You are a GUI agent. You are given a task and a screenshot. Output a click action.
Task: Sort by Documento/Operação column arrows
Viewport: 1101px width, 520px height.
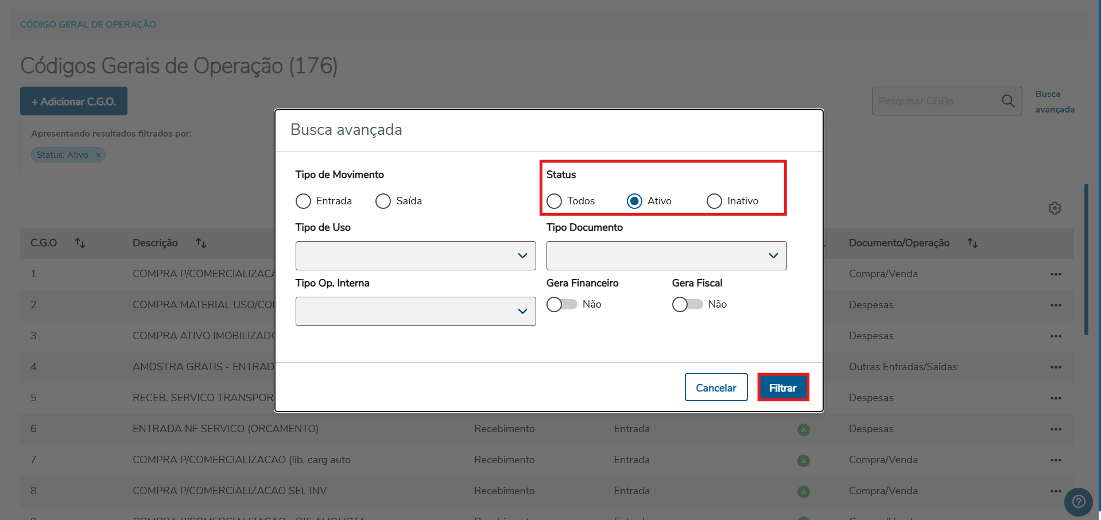(x=972, y=243)
